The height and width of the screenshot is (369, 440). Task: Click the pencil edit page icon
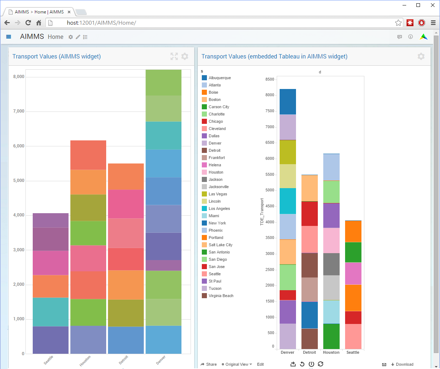coord(78,37)
